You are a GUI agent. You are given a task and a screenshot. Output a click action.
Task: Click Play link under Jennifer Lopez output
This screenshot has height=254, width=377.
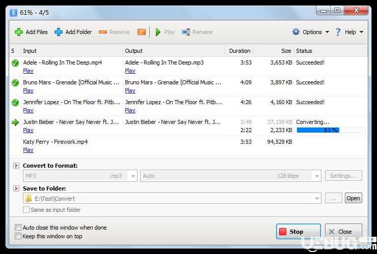coord(130,110)
